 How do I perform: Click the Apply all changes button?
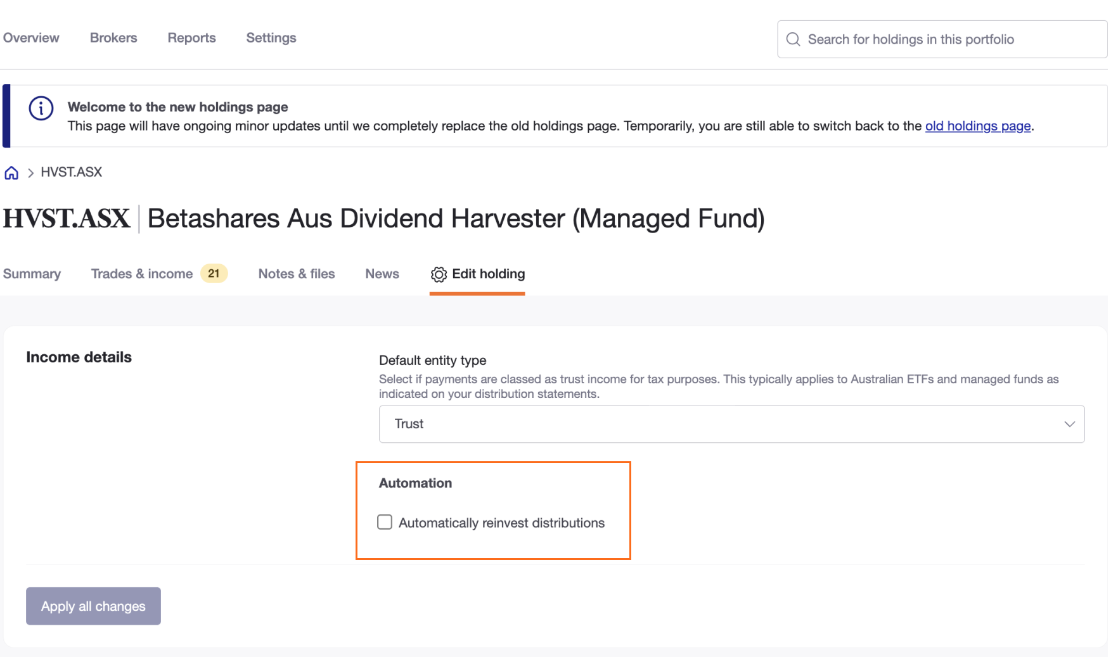pyautogui.click(x=93, y=606)
